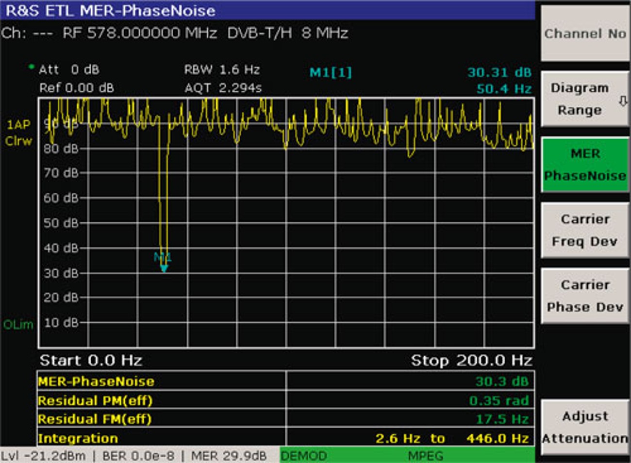Select marker frequency 50.4 Hz readout
This screenshot has width=631, height=463.
point(504,89)
